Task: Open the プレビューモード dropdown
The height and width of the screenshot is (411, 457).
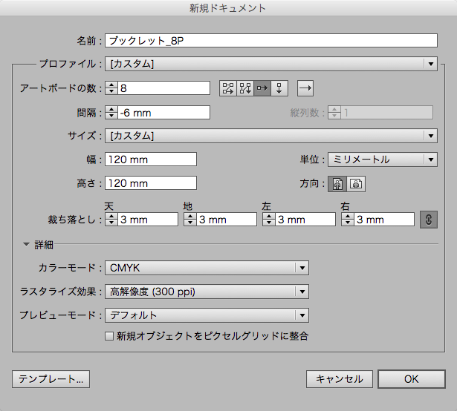Action: pyautogui.click(x=207, y=315)
